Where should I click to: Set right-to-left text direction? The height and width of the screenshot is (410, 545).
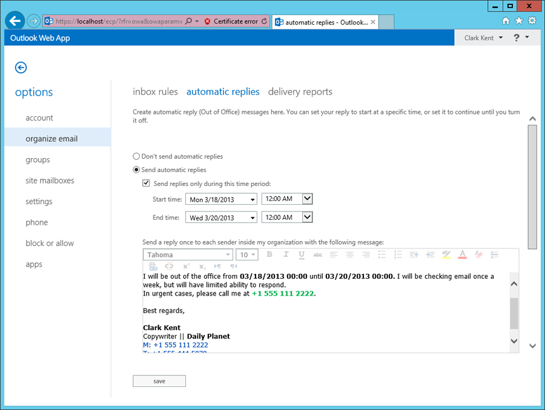point(234,266)
